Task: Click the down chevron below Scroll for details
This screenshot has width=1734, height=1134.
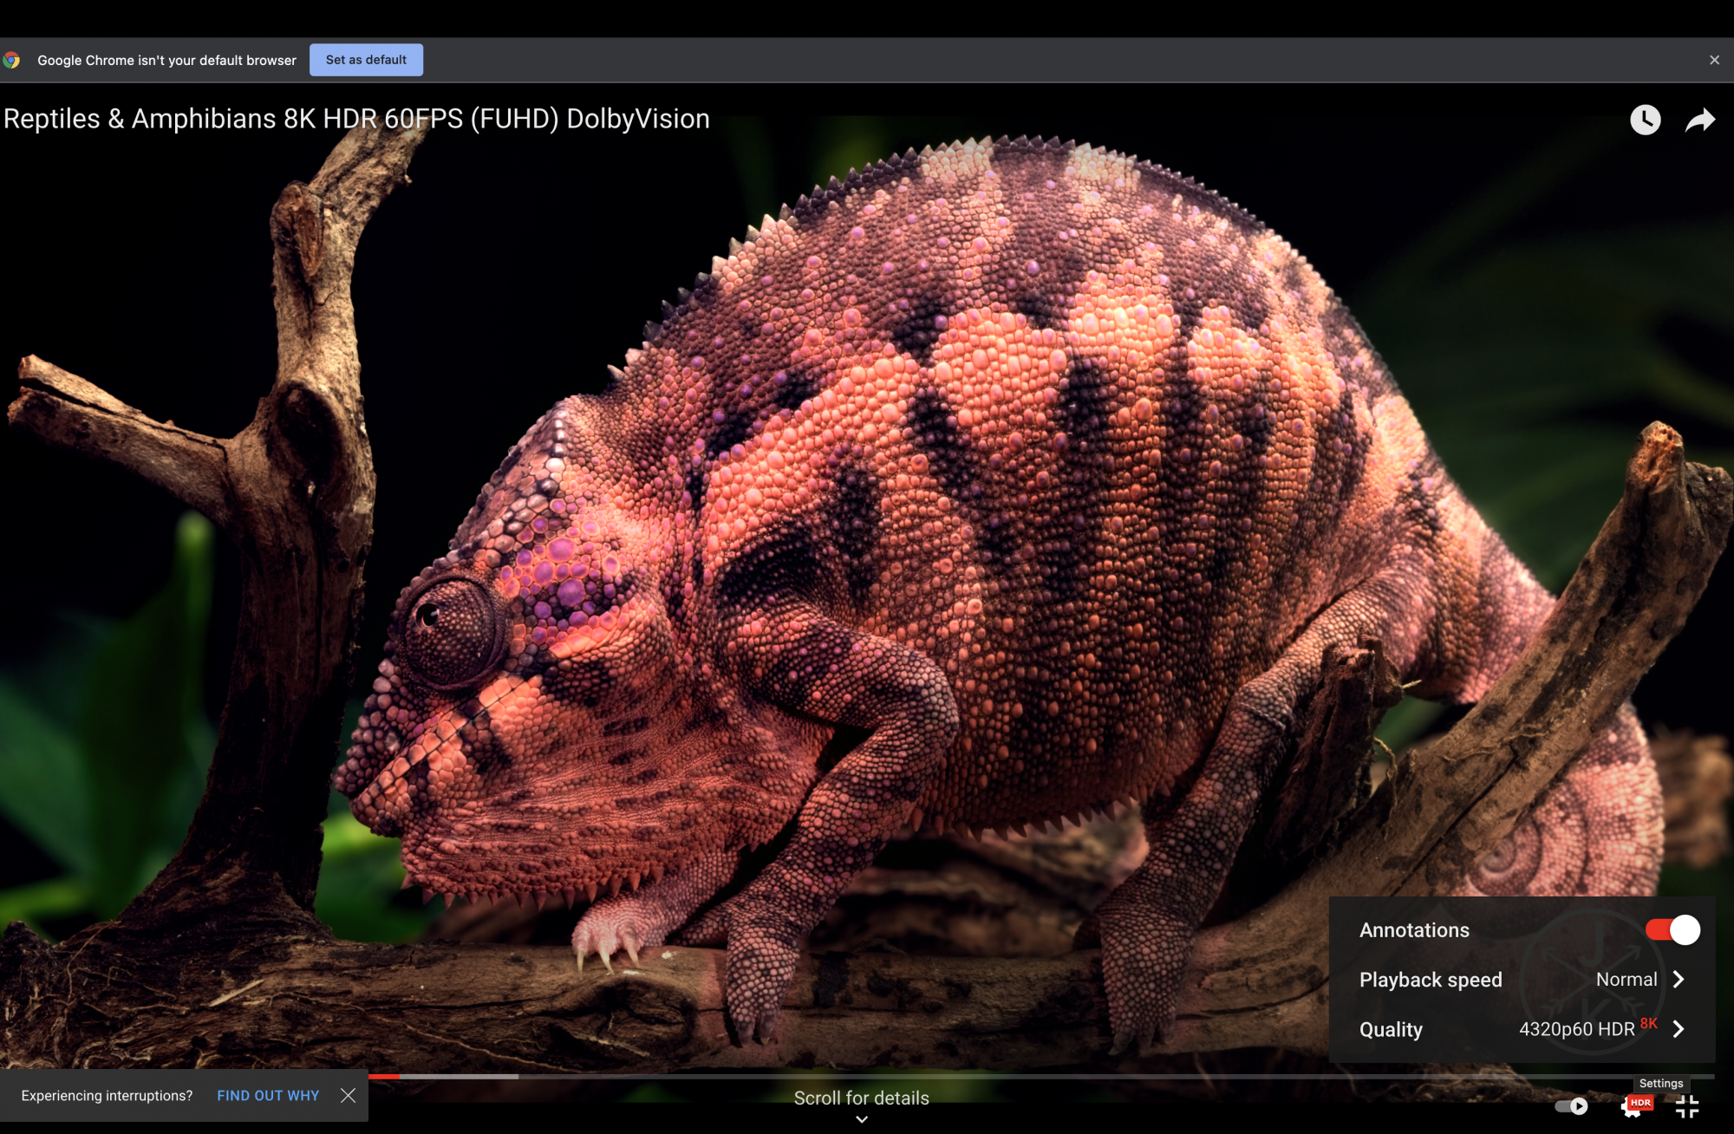Action: coord(862,1119)
